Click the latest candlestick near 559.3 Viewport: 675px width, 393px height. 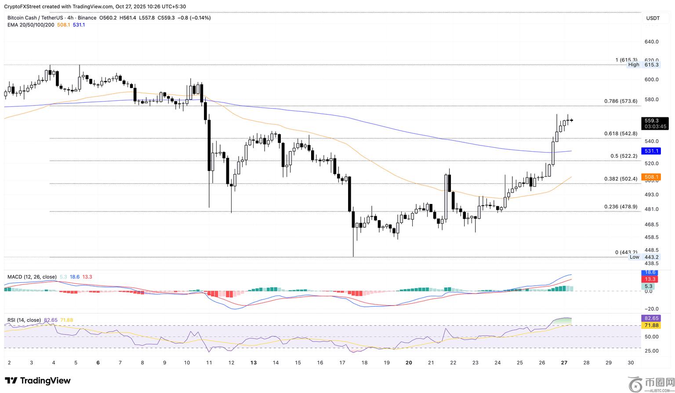571,120
